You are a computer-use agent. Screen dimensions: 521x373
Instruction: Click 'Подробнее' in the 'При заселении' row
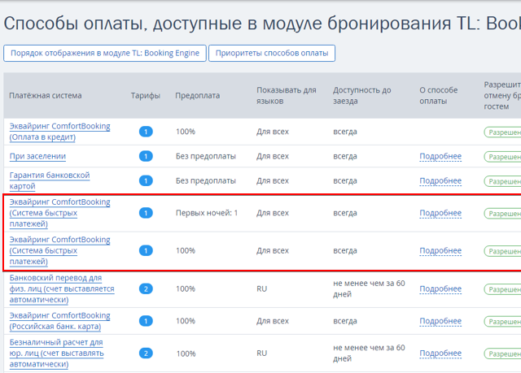440,156
